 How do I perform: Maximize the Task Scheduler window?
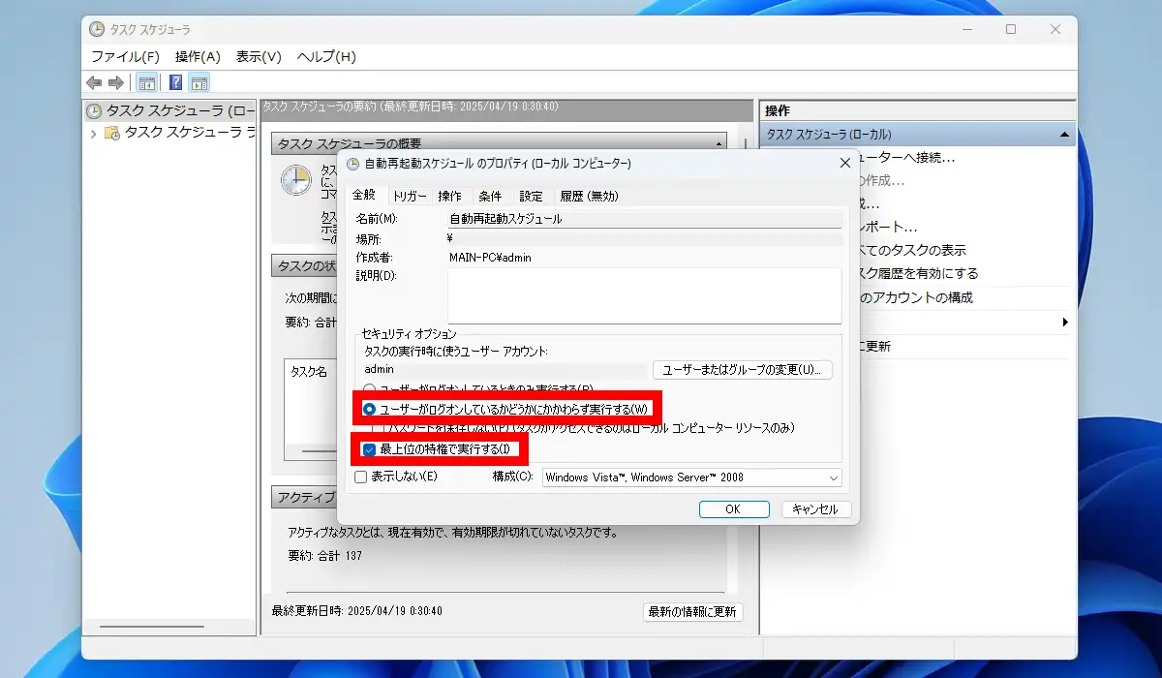(x=1011, y=29)
